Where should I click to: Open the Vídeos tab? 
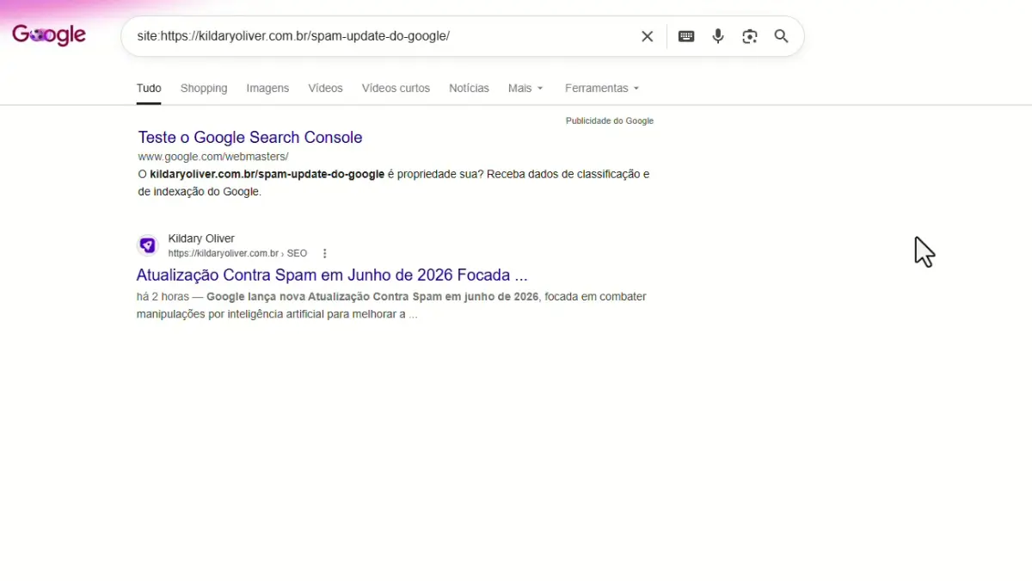pos(325,88)
